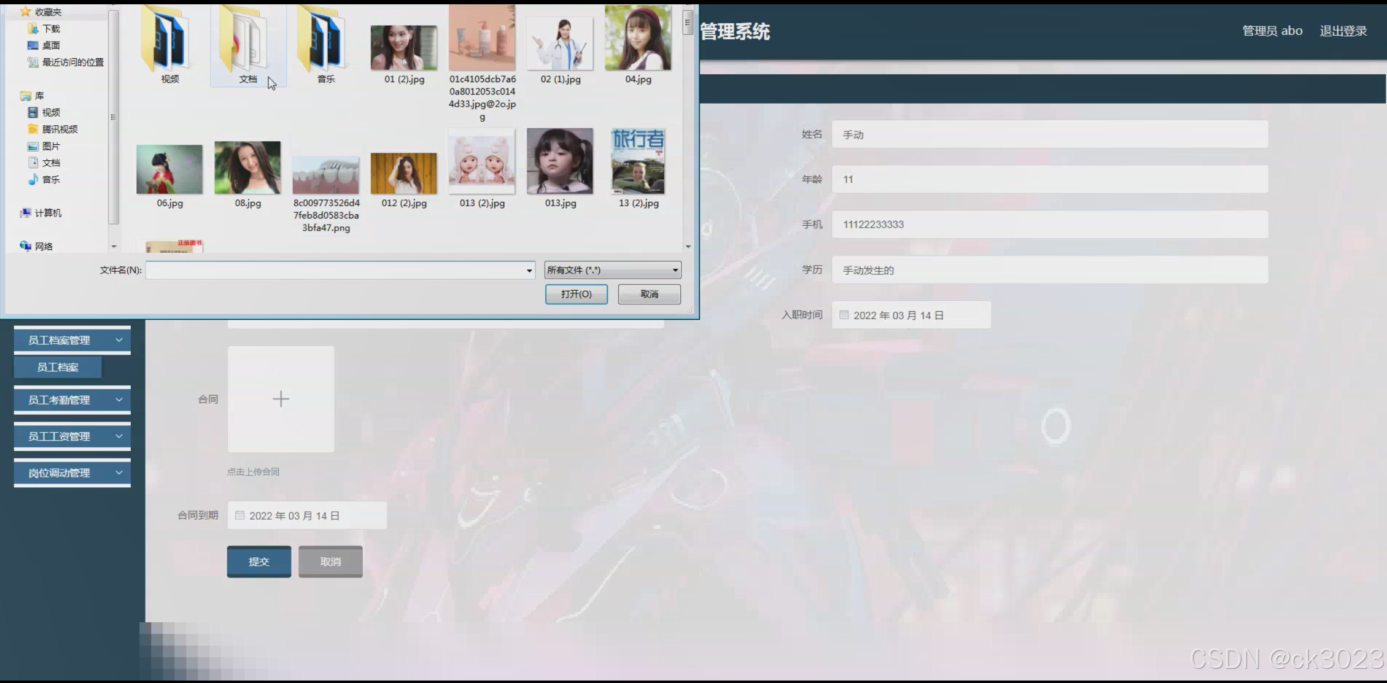Click the plus icon to upload contract
Screen dimensions: 1387x683
tap(281, 399)
